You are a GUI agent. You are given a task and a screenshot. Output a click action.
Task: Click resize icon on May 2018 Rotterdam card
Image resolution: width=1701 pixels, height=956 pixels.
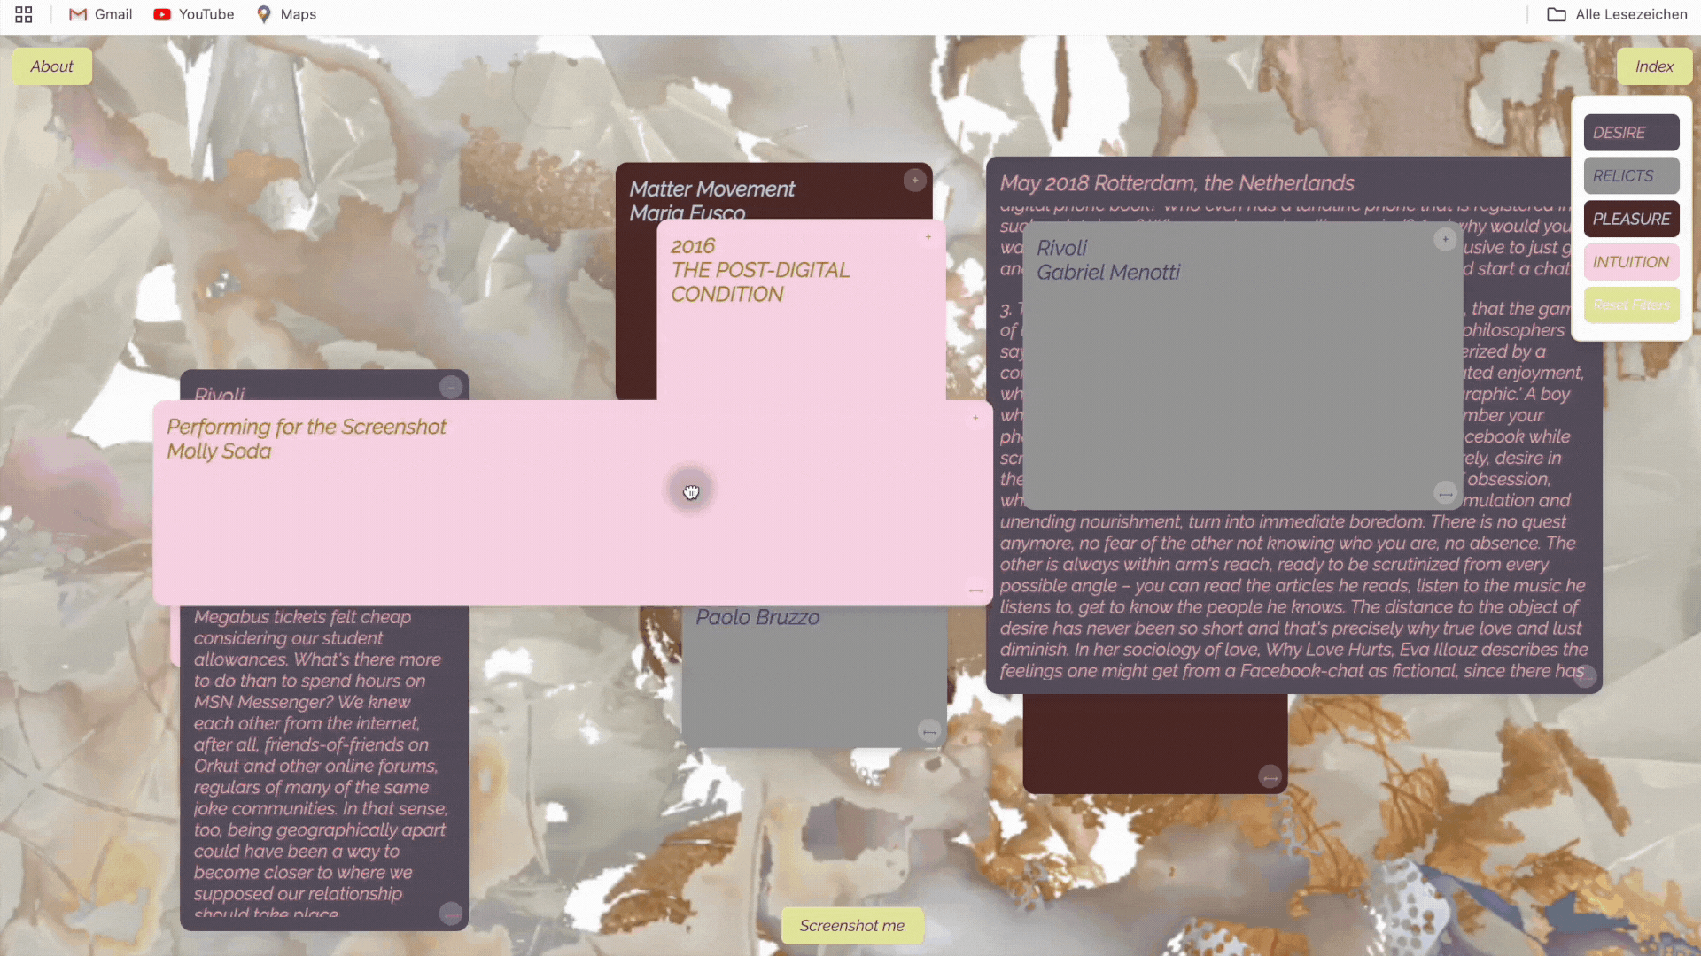[x=1585, y=677]
